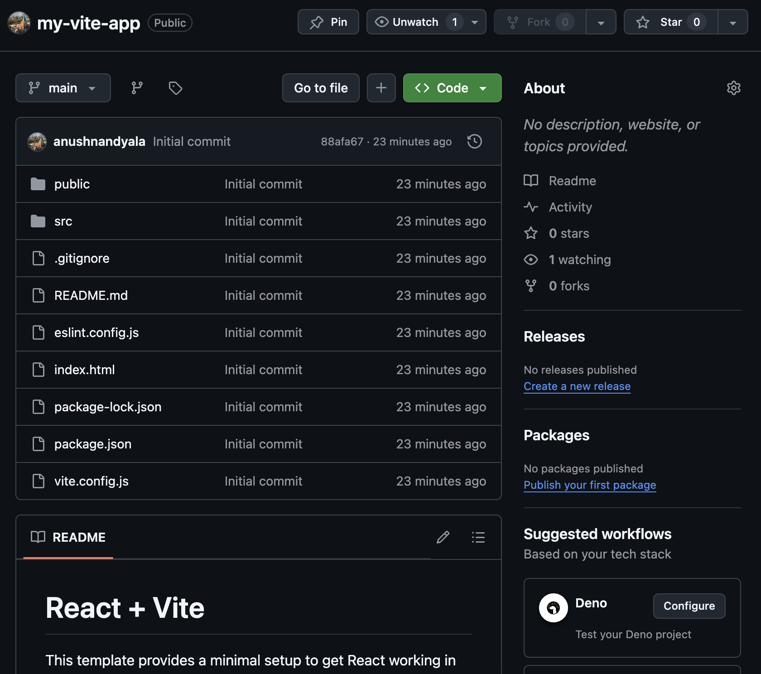Click the Packages heading

tap(557, 435)
